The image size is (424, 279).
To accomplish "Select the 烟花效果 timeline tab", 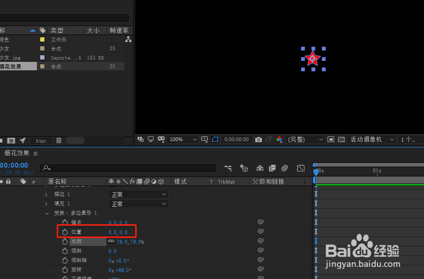I will coord(17,153).
